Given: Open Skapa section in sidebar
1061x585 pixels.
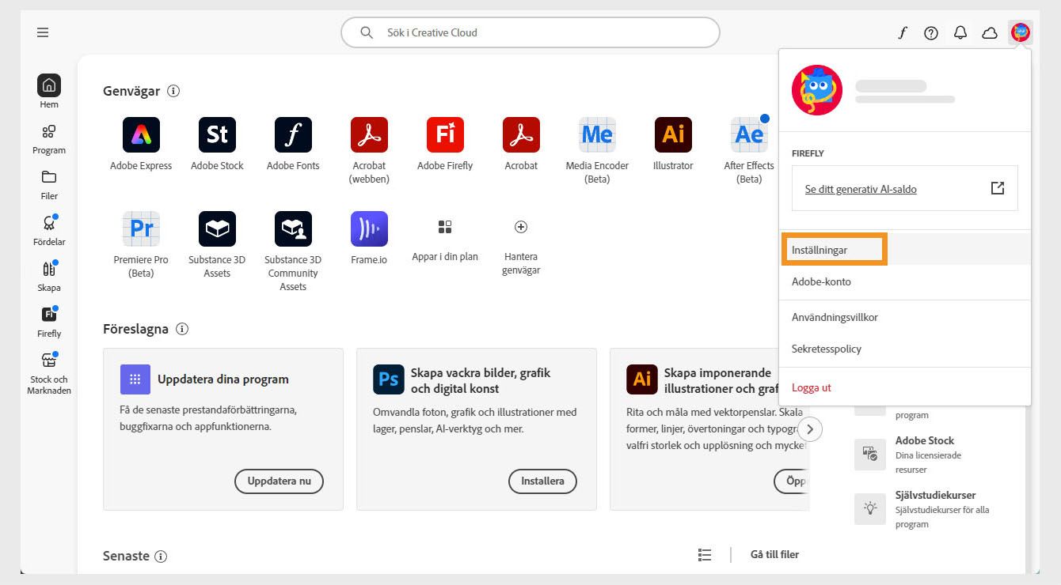Looking at the screenshot, I should tap(49, 275).
